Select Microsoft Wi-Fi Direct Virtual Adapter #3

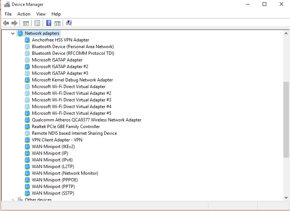[x=72, y=100]
